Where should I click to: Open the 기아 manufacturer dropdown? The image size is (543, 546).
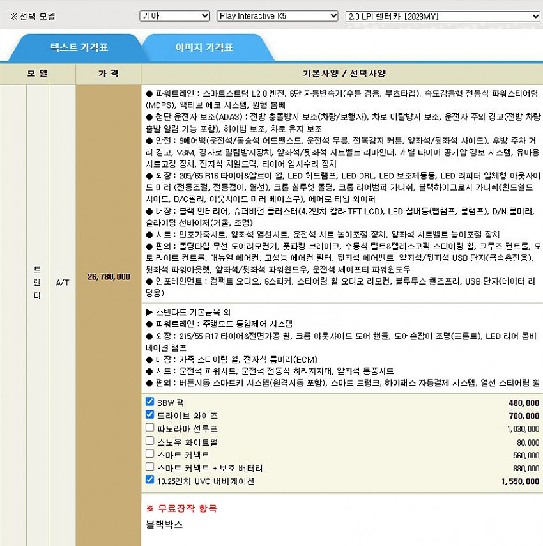(x=174, y=15)
